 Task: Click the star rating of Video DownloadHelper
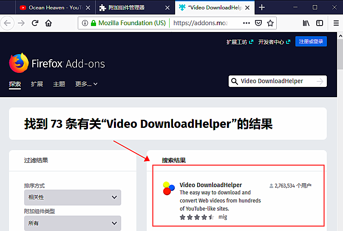[197, 217]
